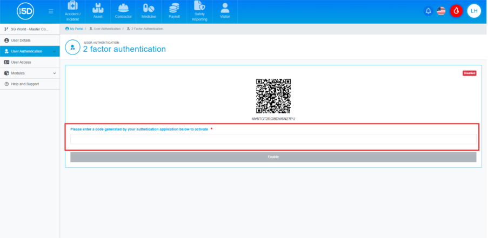The image size is (488, 238).
Task: Select User Access in the sidebar
Action: [21, 62]
